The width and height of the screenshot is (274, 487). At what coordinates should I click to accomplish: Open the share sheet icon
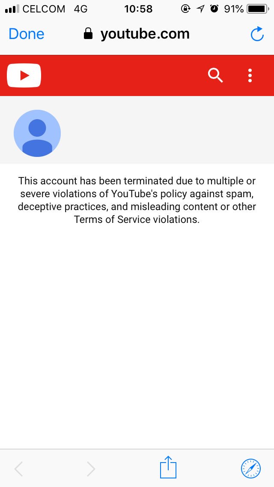[x=168, y=467]
